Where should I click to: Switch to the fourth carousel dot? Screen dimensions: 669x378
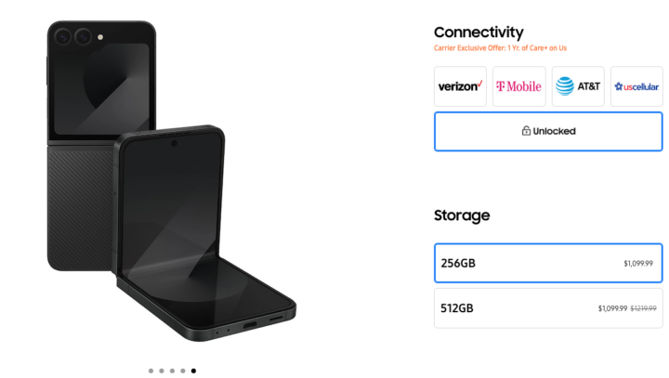(x=183, y=371)
